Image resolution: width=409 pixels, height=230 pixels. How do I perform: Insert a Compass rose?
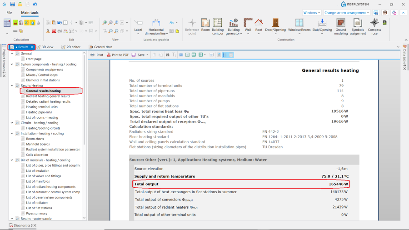tap(374, 26)
